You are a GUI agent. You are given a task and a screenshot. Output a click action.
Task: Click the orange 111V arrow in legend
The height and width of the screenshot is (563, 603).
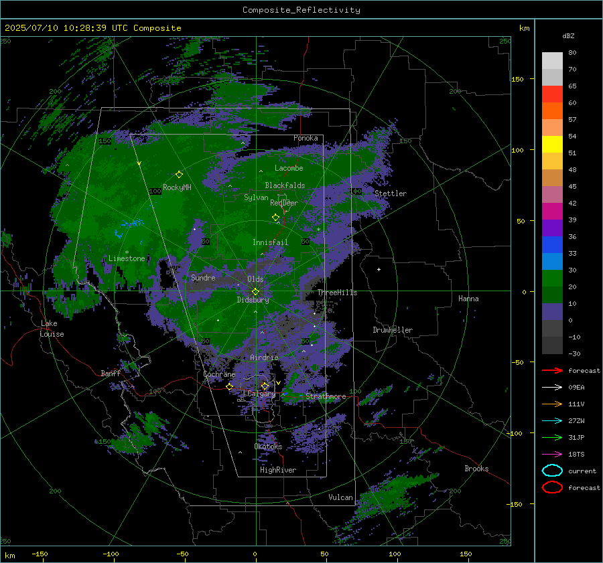point(552,404)
